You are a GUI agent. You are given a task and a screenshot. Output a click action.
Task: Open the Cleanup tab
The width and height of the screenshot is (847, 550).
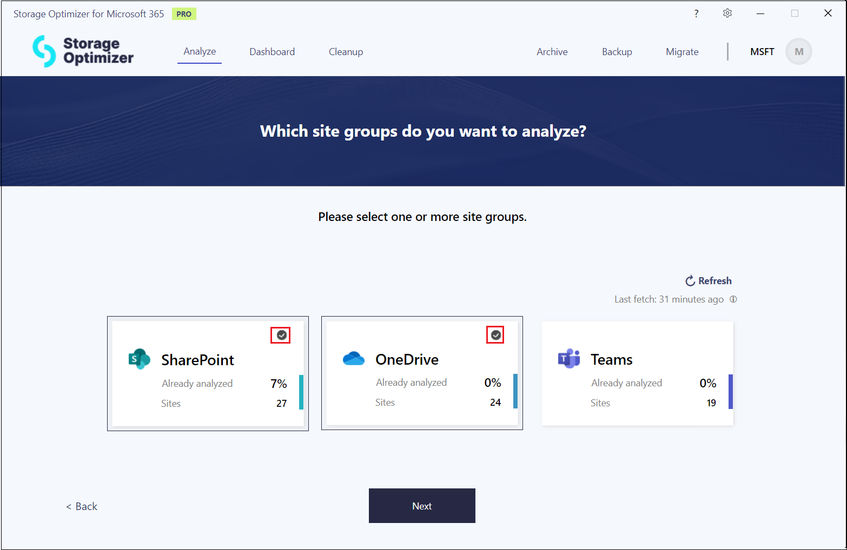coord(346,52)
